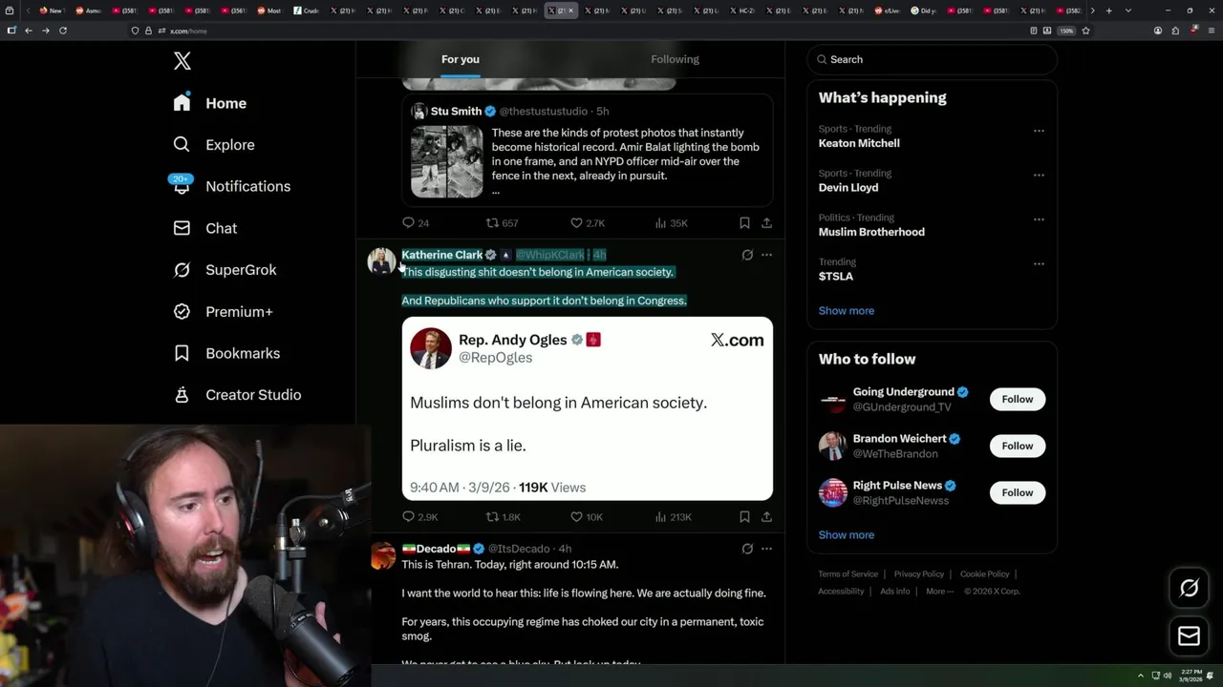Open more options for Keaton Mitchell trend
The image size is (1223, 687).
(1039, 131)
